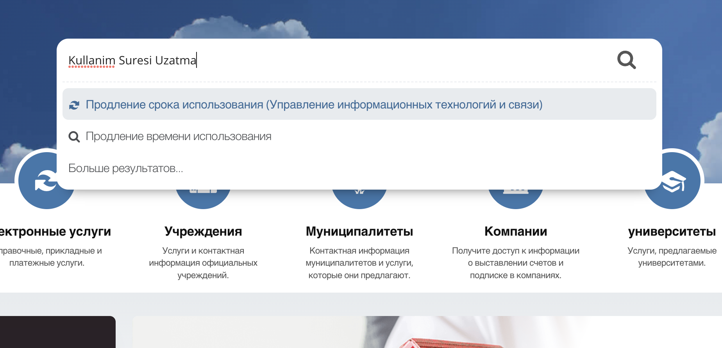Click the search icon beside second suggestion

74,137
